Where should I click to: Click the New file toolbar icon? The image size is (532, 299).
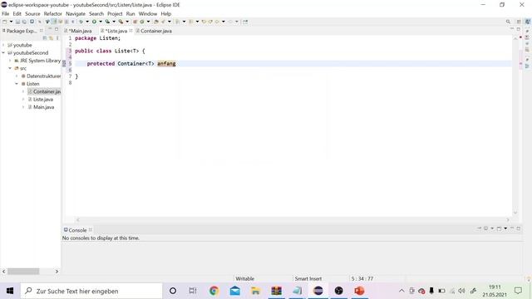[5, 22]
